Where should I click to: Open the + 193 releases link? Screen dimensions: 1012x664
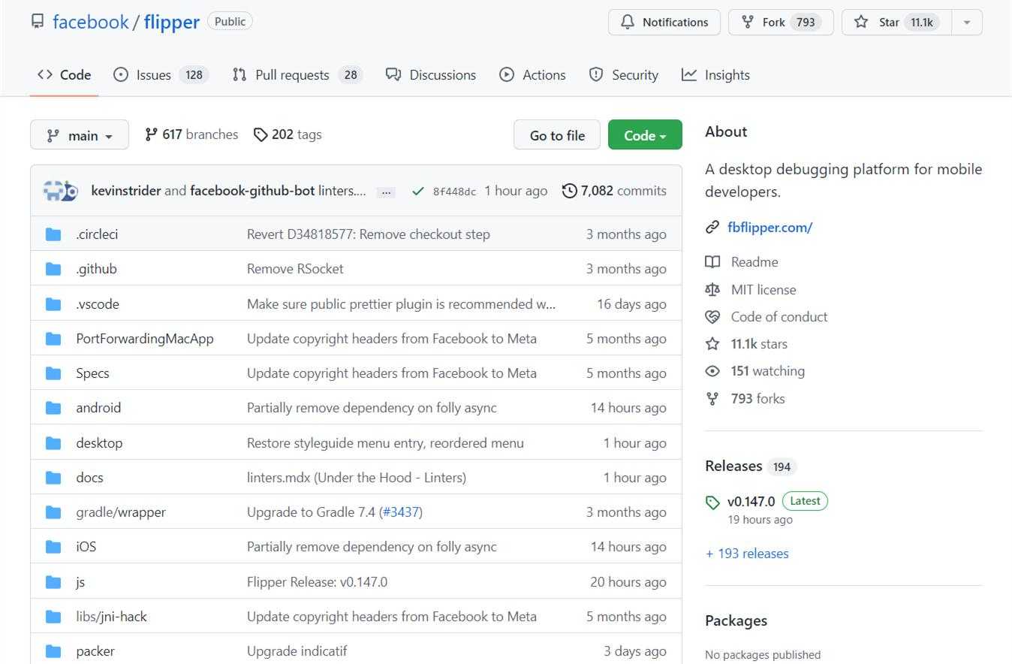click(x=747, y=554)
